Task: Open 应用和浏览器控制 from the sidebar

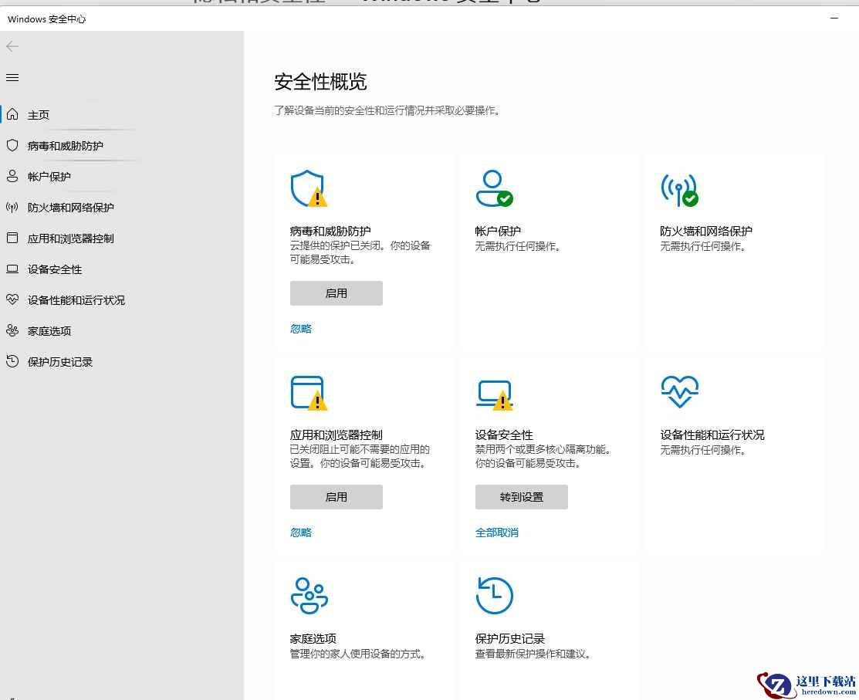Action: (x=71, y=238)
